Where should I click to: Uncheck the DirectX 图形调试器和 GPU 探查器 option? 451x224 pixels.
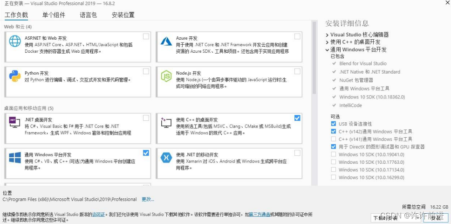[x=334, y=147]
